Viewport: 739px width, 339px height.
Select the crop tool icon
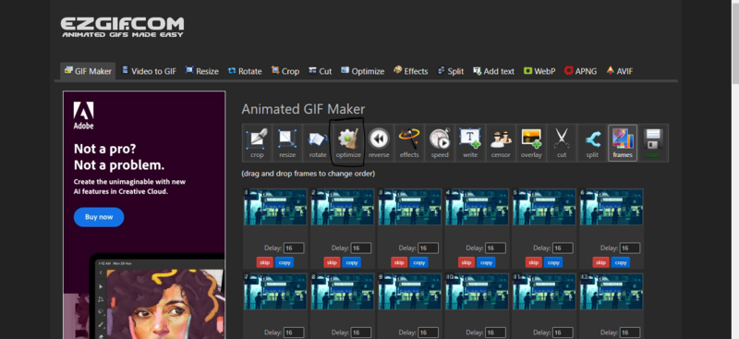pos(257,143)
